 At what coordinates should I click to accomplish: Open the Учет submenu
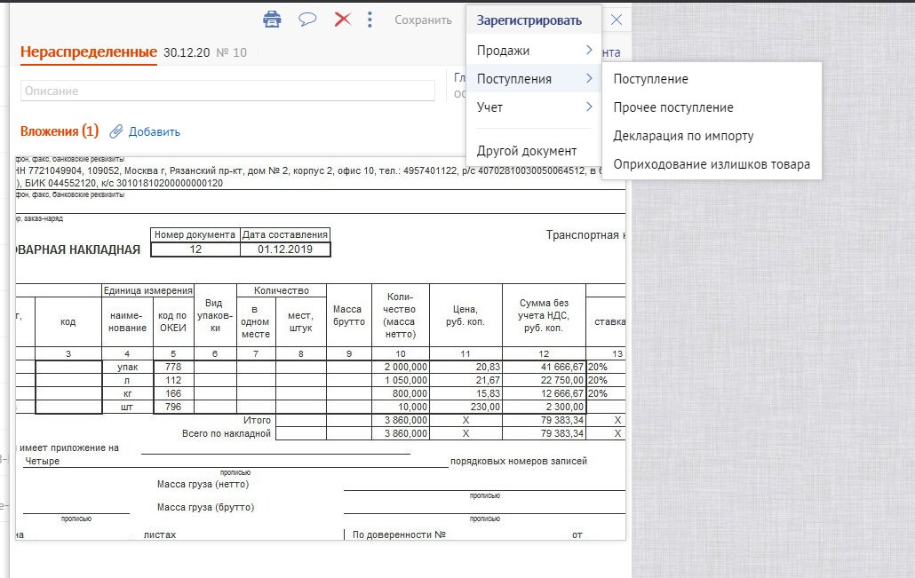534,107
